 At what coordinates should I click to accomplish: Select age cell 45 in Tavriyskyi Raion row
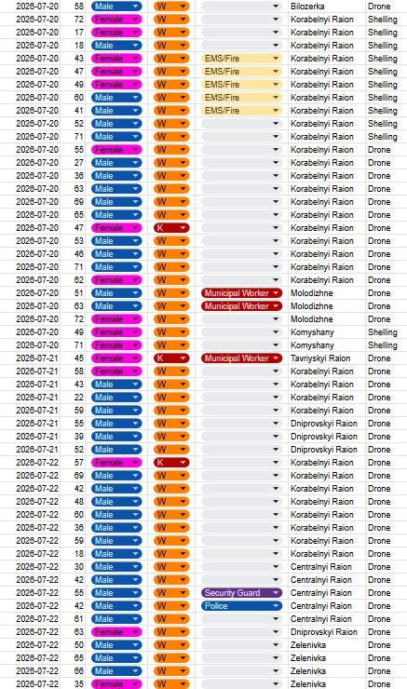pyautogui.click(x=73, y=358)
